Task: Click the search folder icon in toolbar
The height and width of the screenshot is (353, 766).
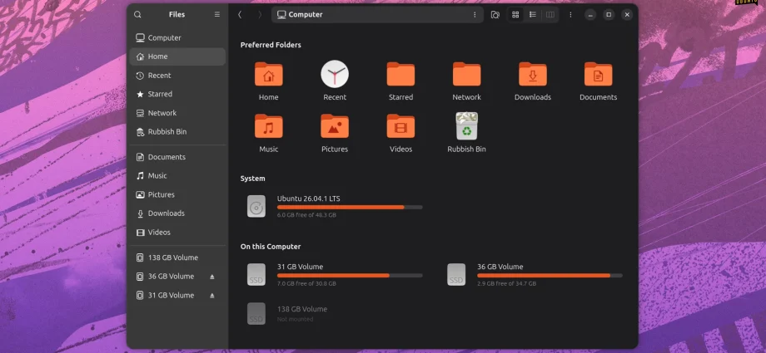Action: click(495, 15)
